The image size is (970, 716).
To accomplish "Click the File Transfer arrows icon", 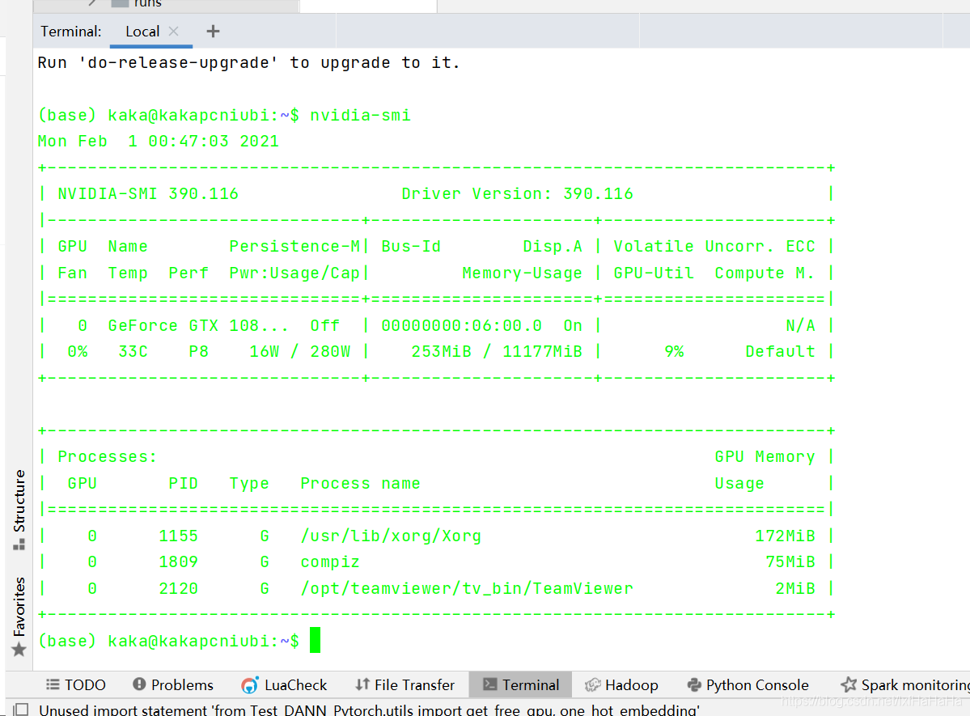I will coord(362,684).
